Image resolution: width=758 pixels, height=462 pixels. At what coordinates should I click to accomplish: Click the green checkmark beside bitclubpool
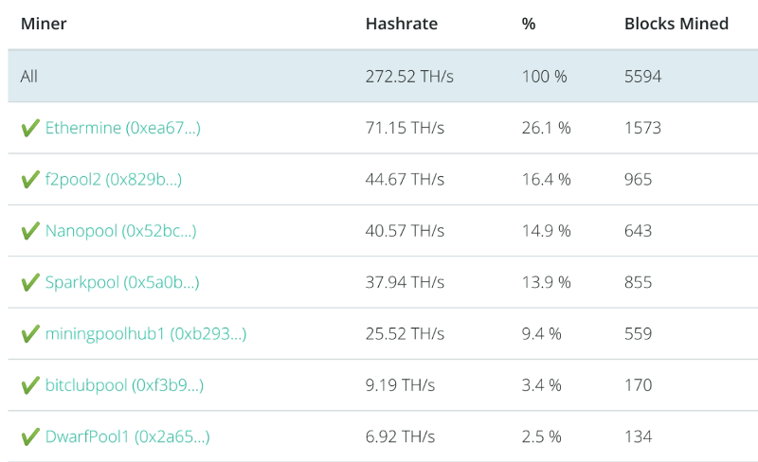click(x=30, y=385)
